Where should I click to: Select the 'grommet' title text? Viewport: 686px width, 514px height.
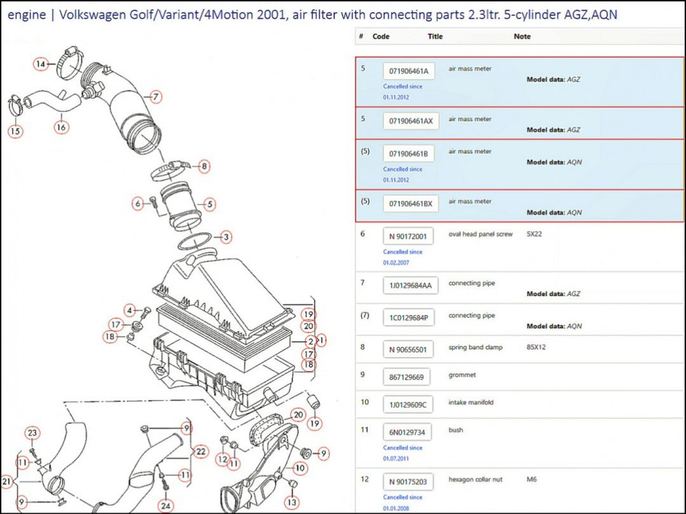462,375
